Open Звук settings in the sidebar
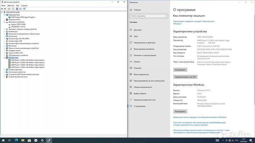The height and width of the screenshot is (143, 255). [x=136, y=36]
